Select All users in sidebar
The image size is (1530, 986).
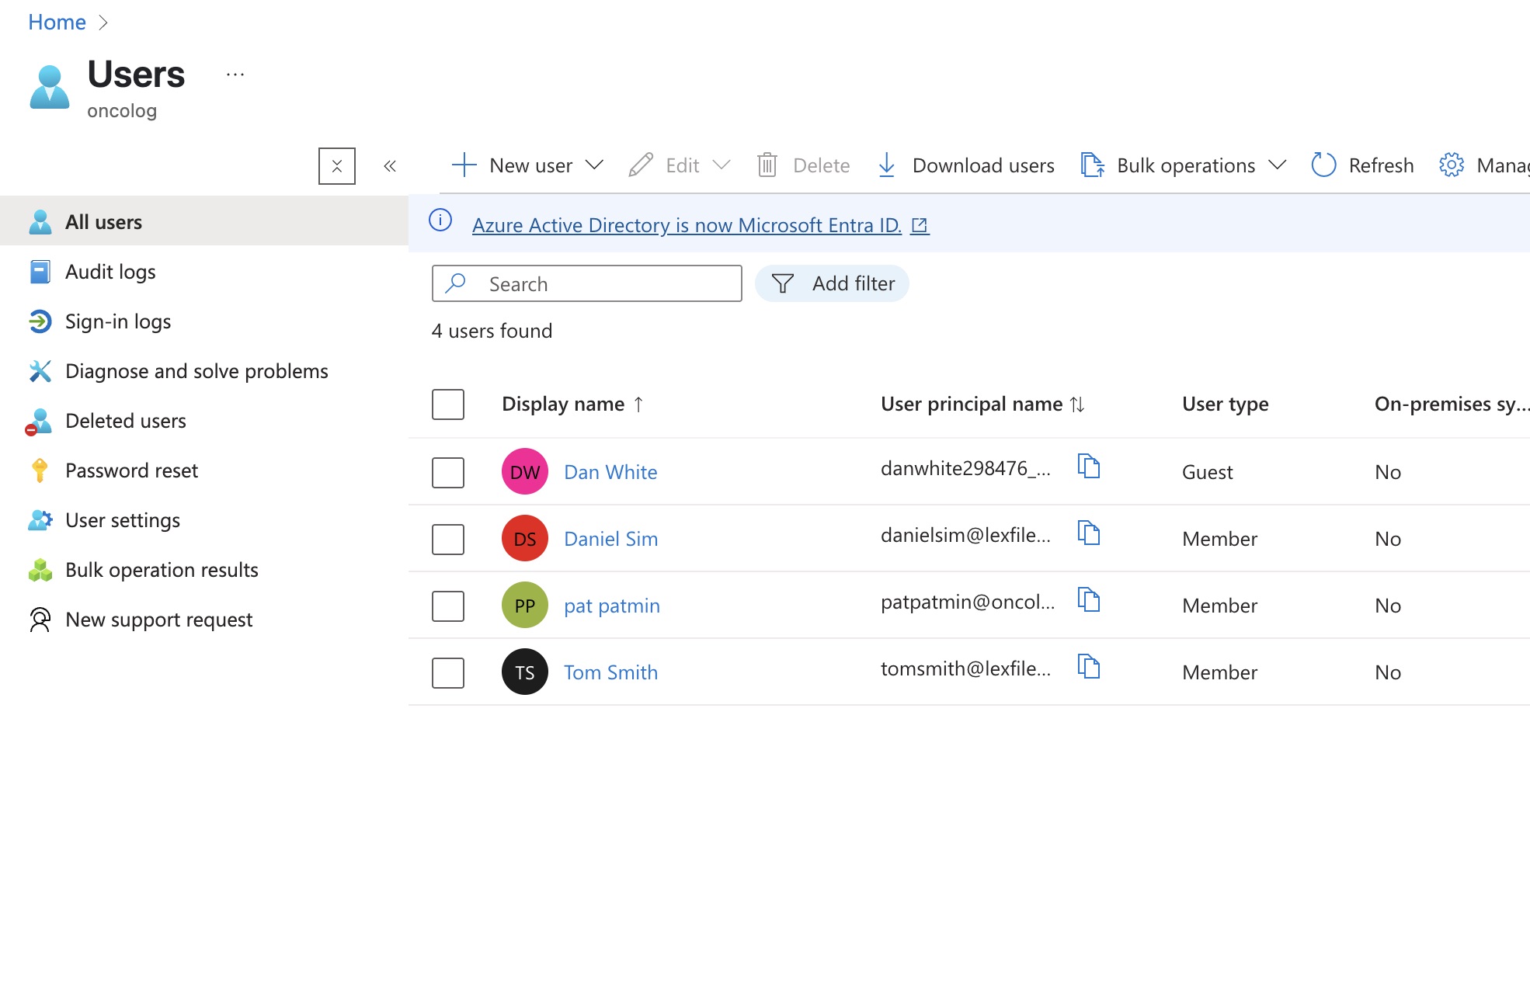coord(204,221)
